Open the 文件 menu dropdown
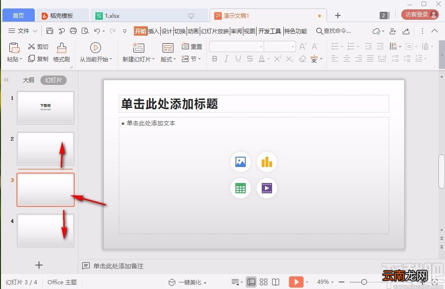Screen dimensions: 445x289 [x=23, y=30]
